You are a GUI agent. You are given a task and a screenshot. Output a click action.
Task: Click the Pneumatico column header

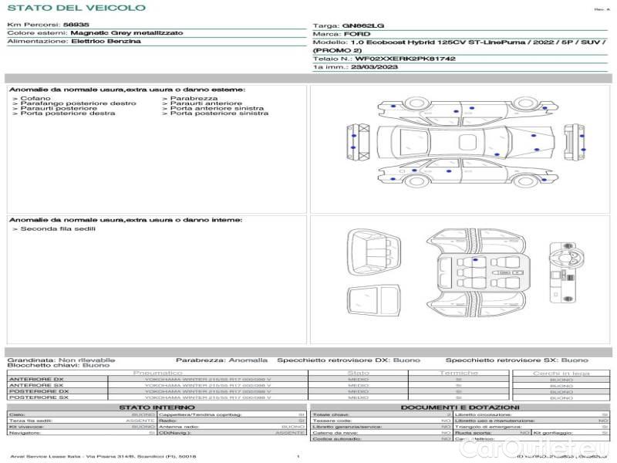point(157,373)
